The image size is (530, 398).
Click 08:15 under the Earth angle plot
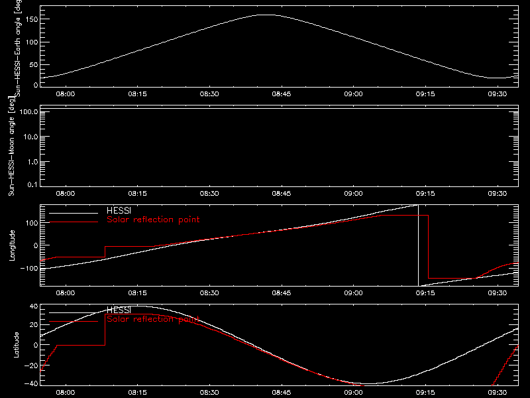click(x=137, y=94)
